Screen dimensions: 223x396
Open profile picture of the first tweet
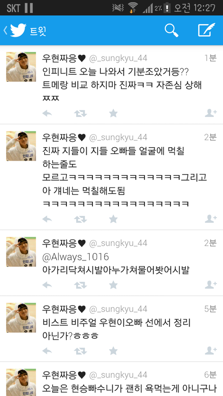click(21, 67)
